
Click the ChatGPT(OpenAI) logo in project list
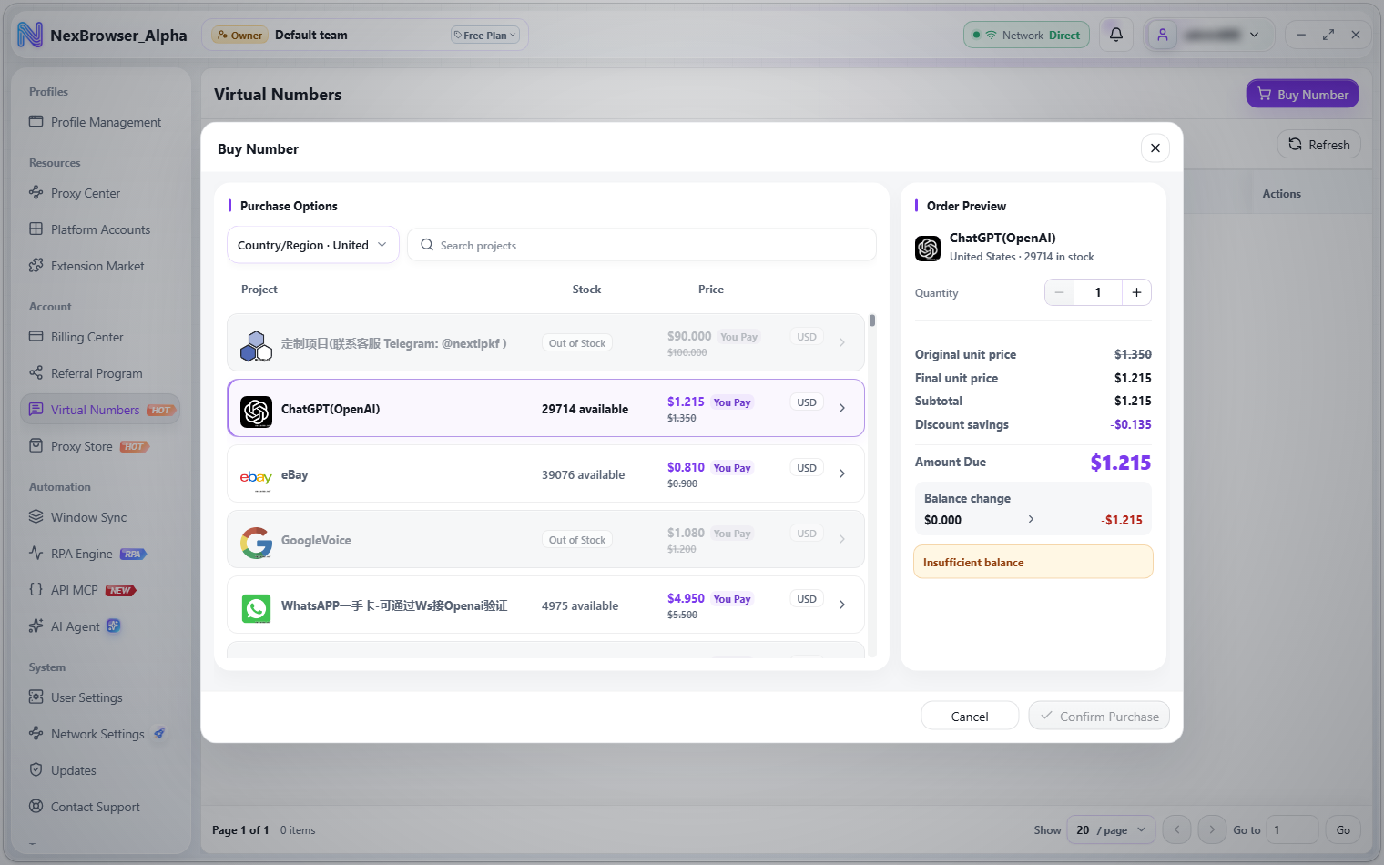pyautogui.click(x=256, y=412)
